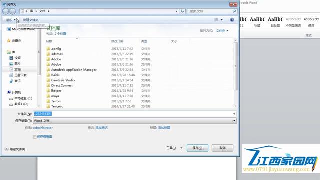Select Direct Connect folder icon
320x180 pixels.
pos(48,85)
